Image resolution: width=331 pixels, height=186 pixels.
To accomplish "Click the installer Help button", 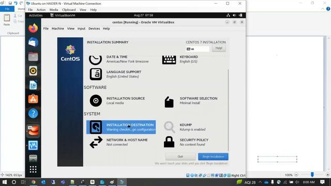I will (x=219, y=48).
